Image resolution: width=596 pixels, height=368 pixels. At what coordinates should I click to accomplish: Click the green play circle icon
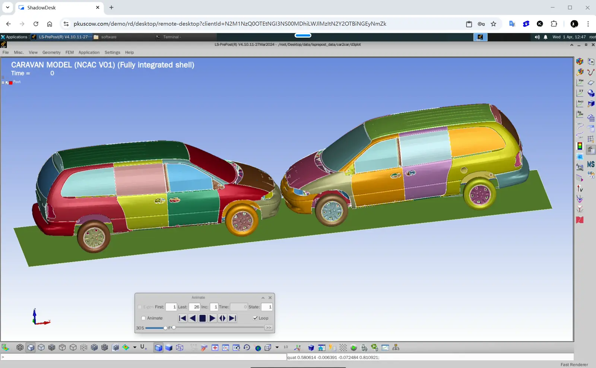click(354, 348)
